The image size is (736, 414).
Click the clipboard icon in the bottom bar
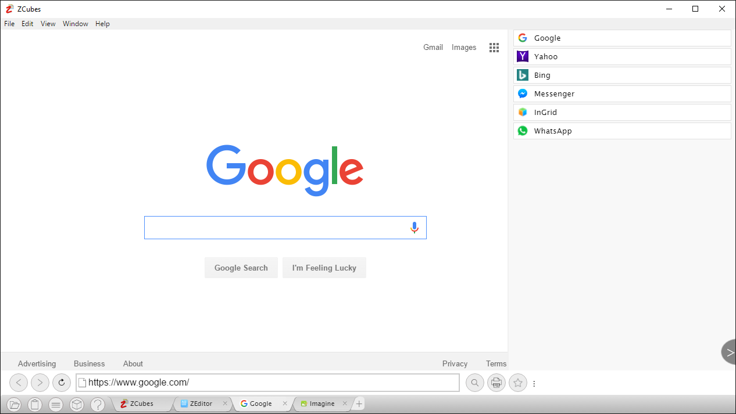point(35,404)
